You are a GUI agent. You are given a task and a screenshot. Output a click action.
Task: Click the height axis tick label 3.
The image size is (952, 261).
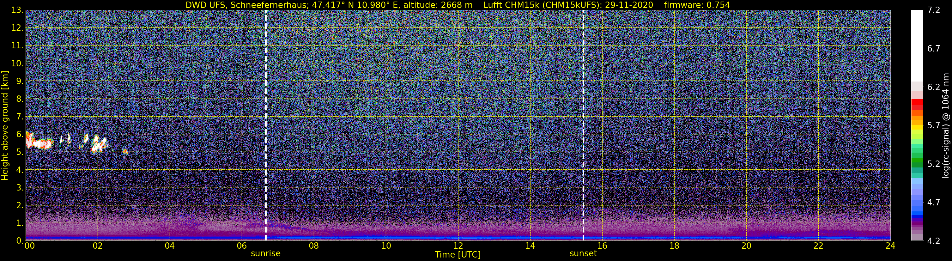click(20, 188)
